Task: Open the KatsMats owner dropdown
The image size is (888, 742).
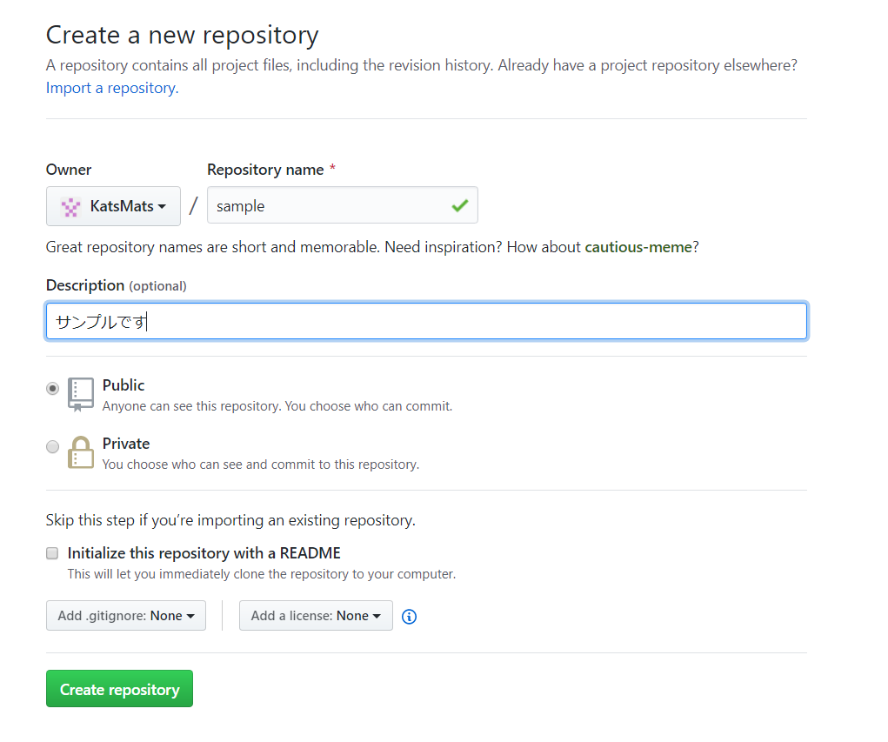Action: (113, 206)
